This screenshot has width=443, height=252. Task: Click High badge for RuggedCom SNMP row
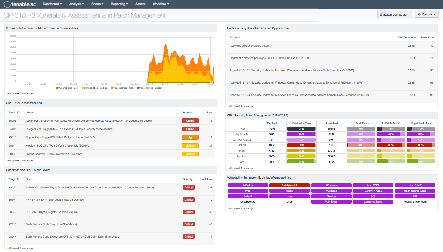click(190, 137)
